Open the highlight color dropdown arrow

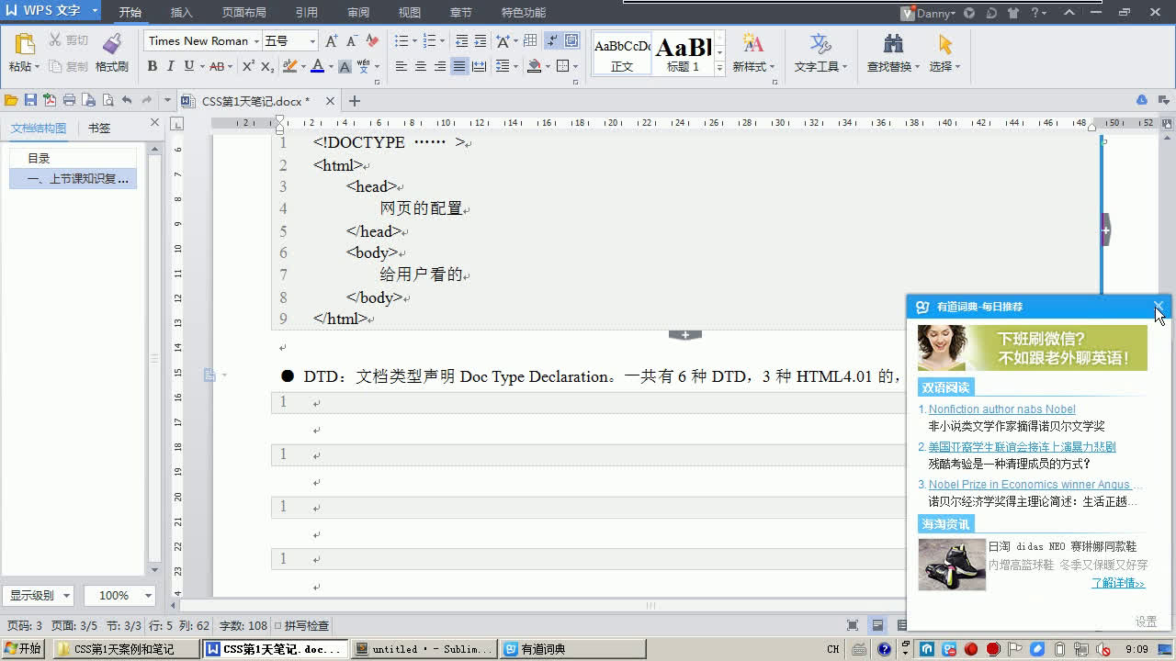tap(302, 66)
